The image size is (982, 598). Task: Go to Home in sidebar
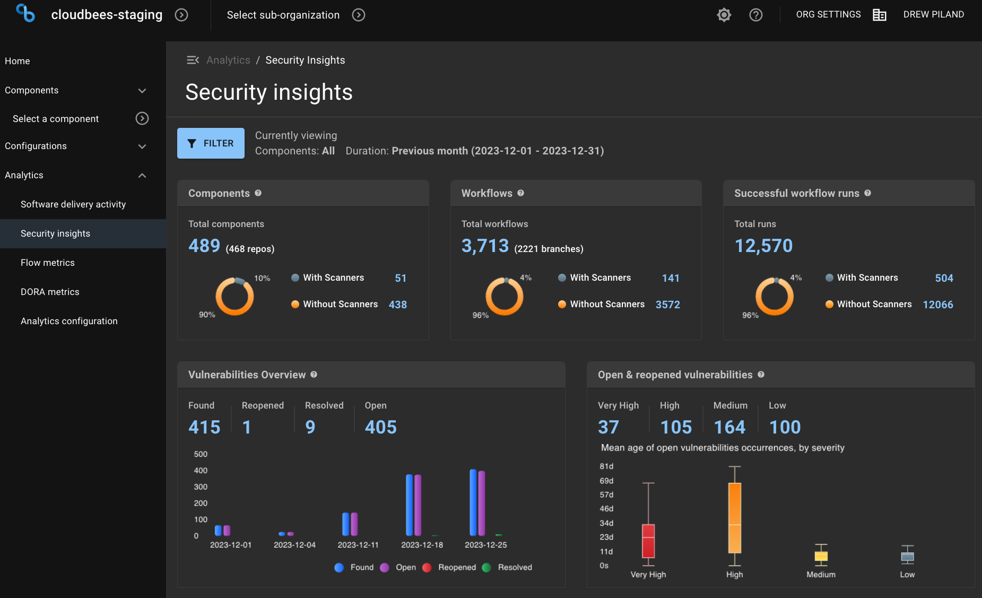(x=17, y=61)
